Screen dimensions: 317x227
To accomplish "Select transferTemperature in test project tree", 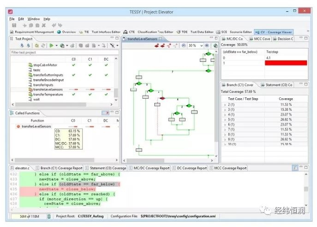I will tap(48, 95).
